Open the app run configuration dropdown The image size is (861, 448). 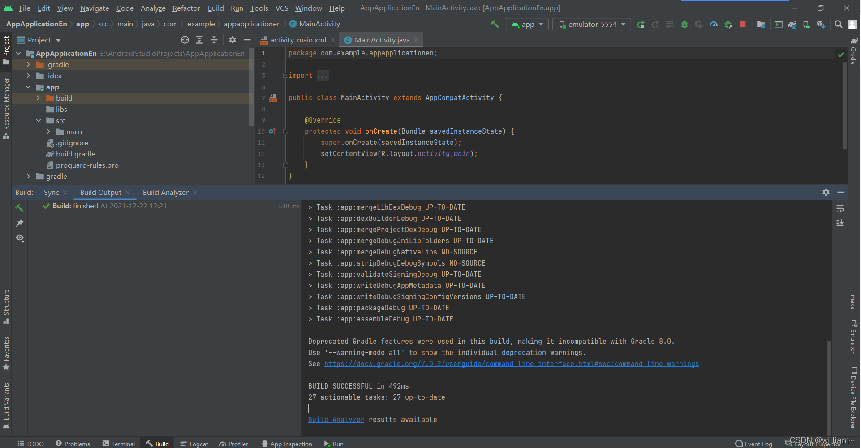527,24
